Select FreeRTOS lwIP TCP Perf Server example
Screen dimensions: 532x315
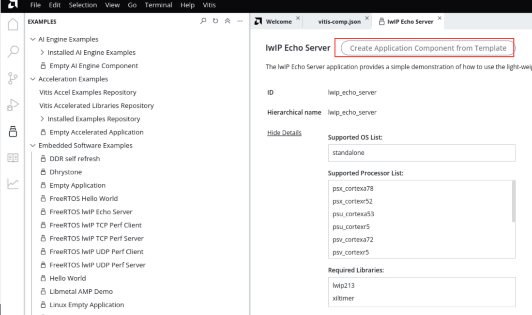(x=96, y=239)
